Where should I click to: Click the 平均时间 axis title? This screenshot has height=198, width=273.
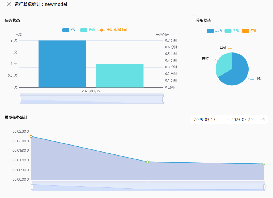pos(163,35)
